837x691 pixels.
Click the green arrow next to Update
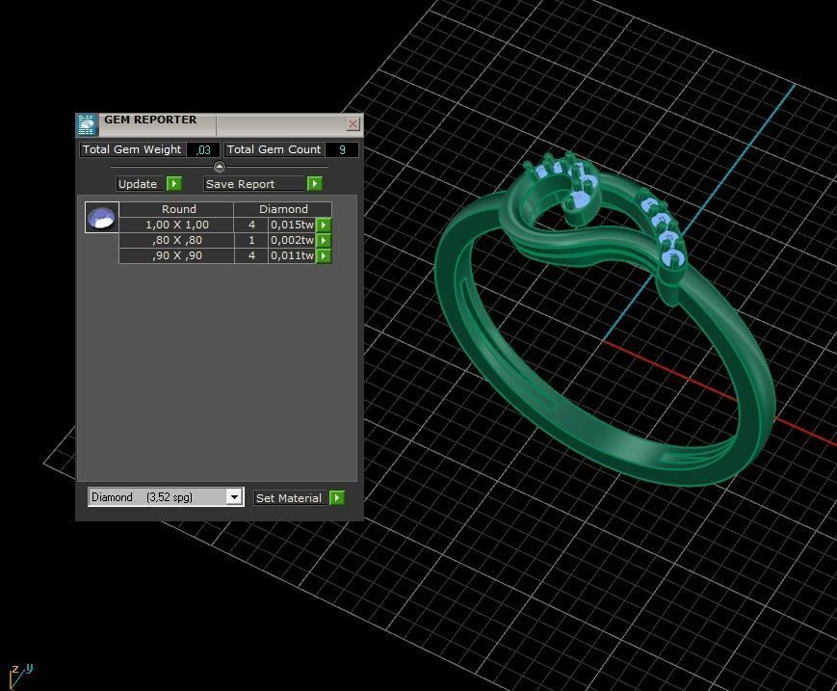(174, 184)
